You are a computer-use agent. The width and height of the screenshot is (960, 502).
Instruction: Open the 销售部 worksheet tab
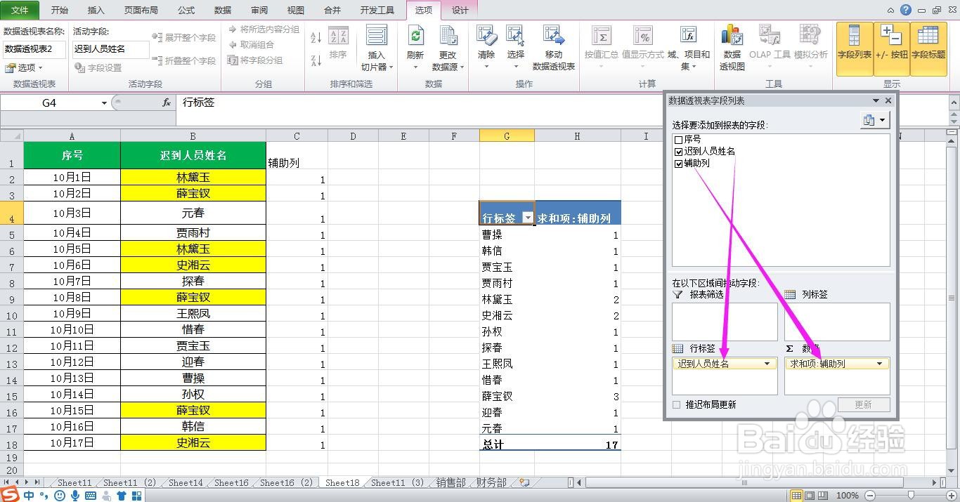pos(450,482)
